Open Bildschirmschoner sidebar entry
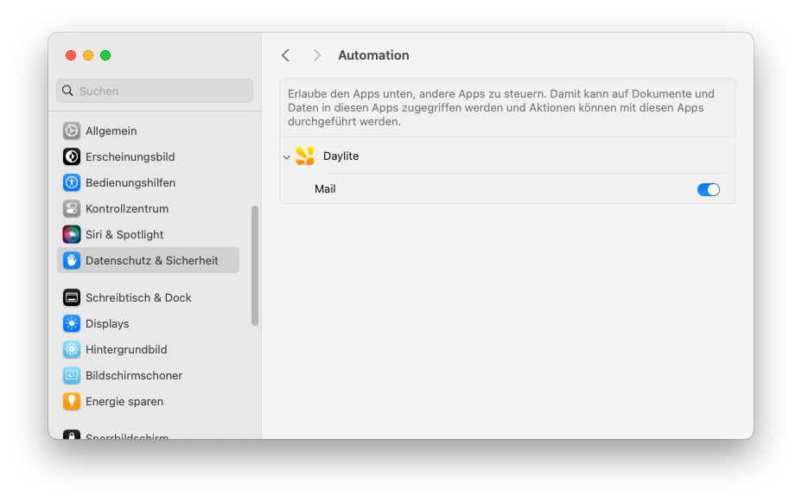802x503 pixels. pos(149,376)
